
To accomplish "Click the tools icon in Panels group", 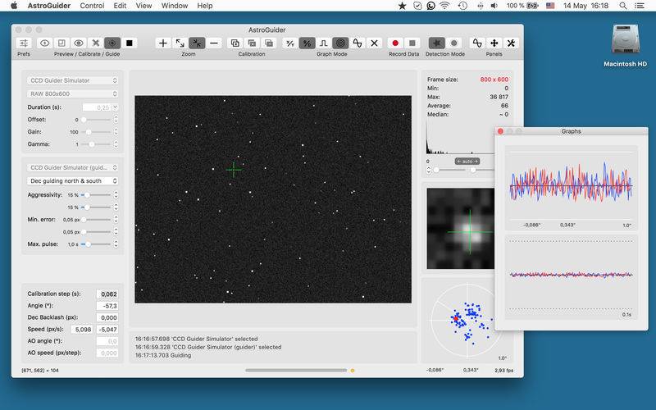I will click(511, 43).
